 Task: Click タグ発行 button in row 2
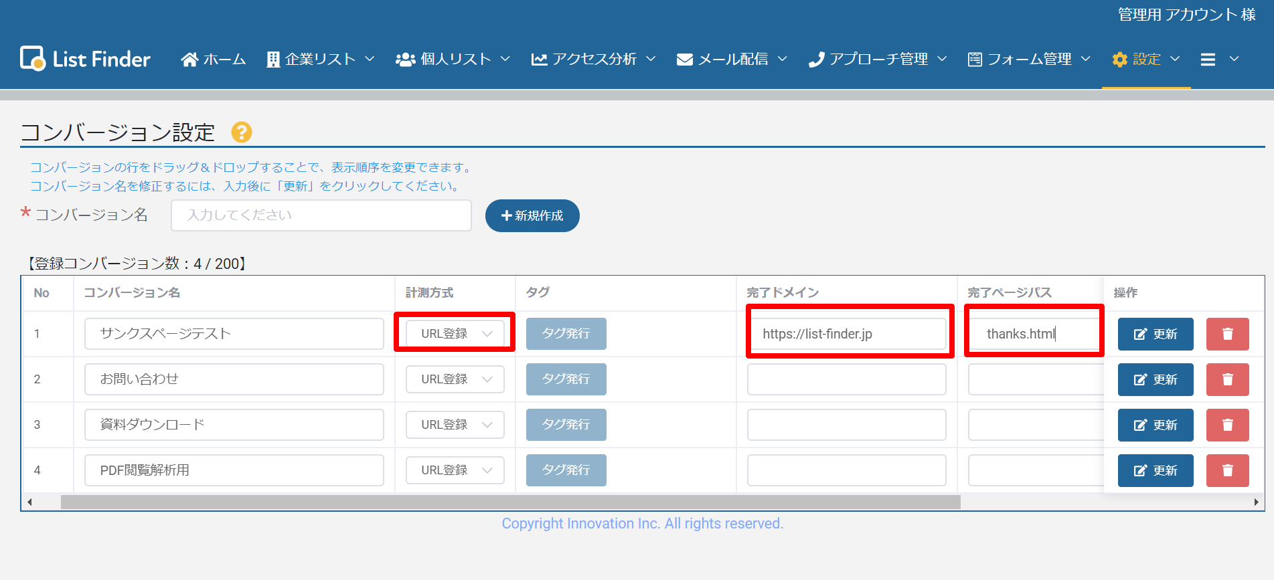(566, 379)
